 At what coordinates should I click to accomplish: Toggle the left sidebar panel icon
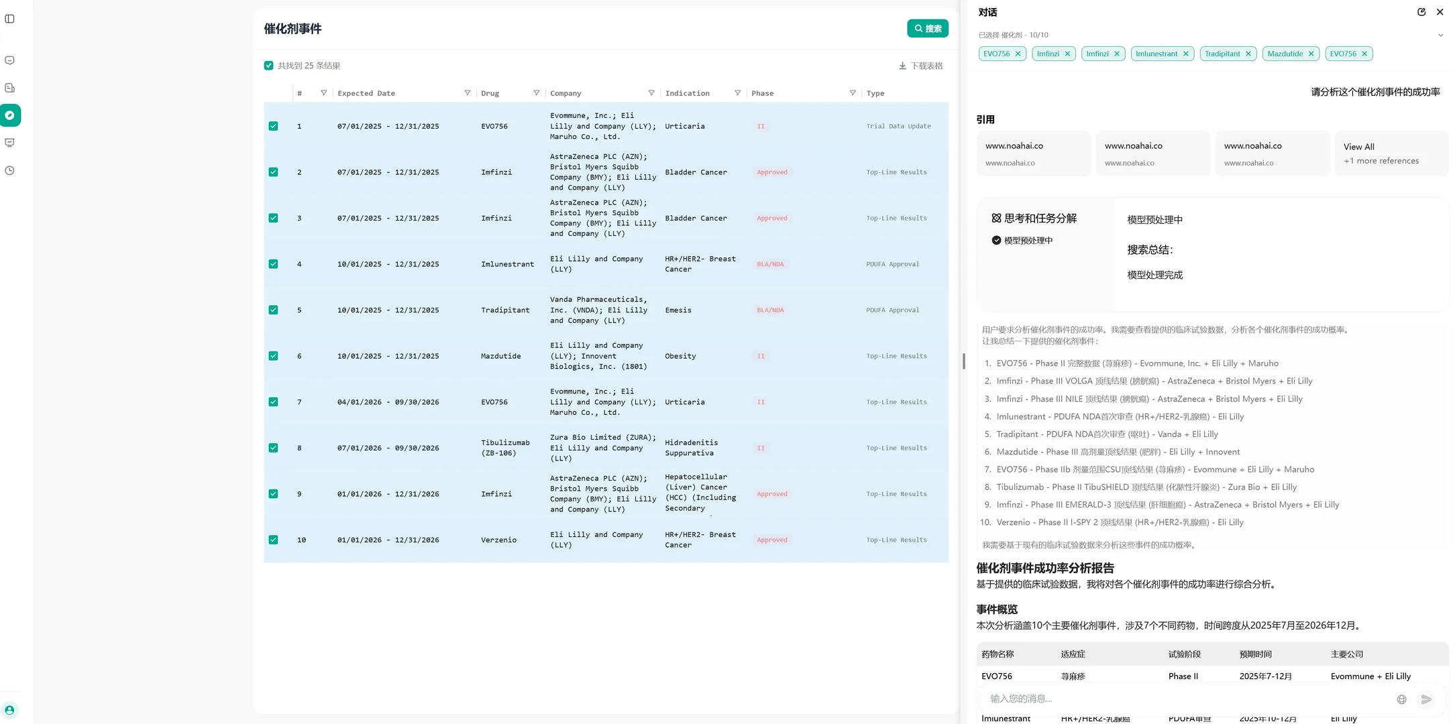[x=9, y=19]
